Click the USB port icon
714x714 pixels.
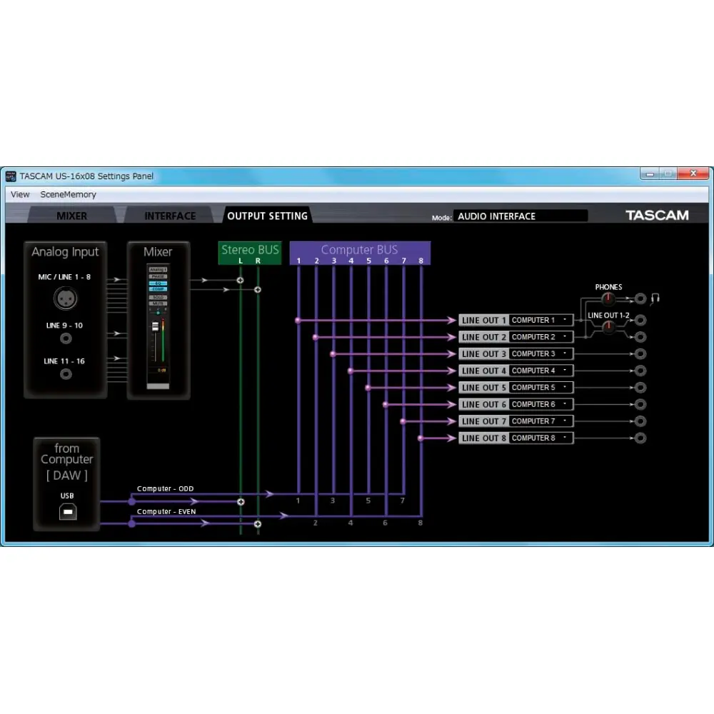click(x=68, y=512)
